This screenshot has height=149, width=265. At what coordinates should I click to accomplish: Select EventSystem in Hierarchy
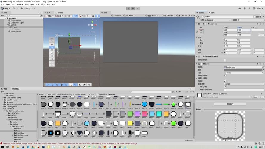(x=16, y=31)
